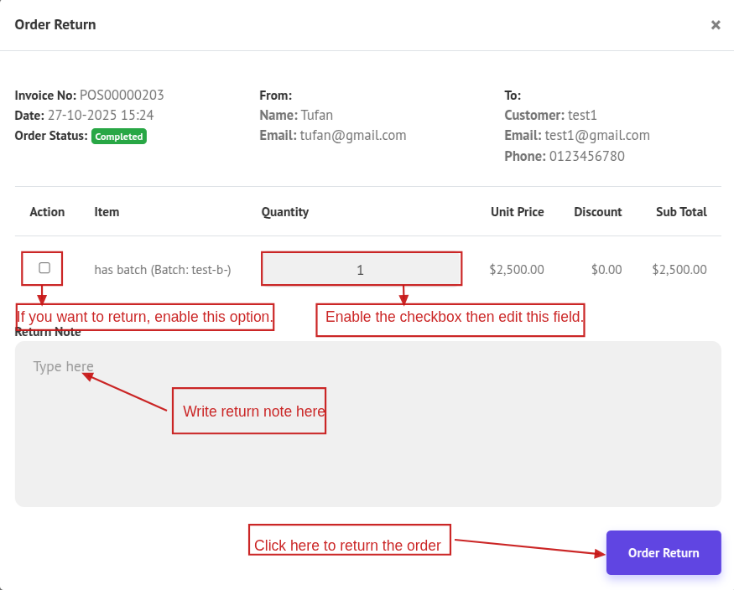Click the Item column header
Viewport: 734px width, 590px height.
coord(107,212)
